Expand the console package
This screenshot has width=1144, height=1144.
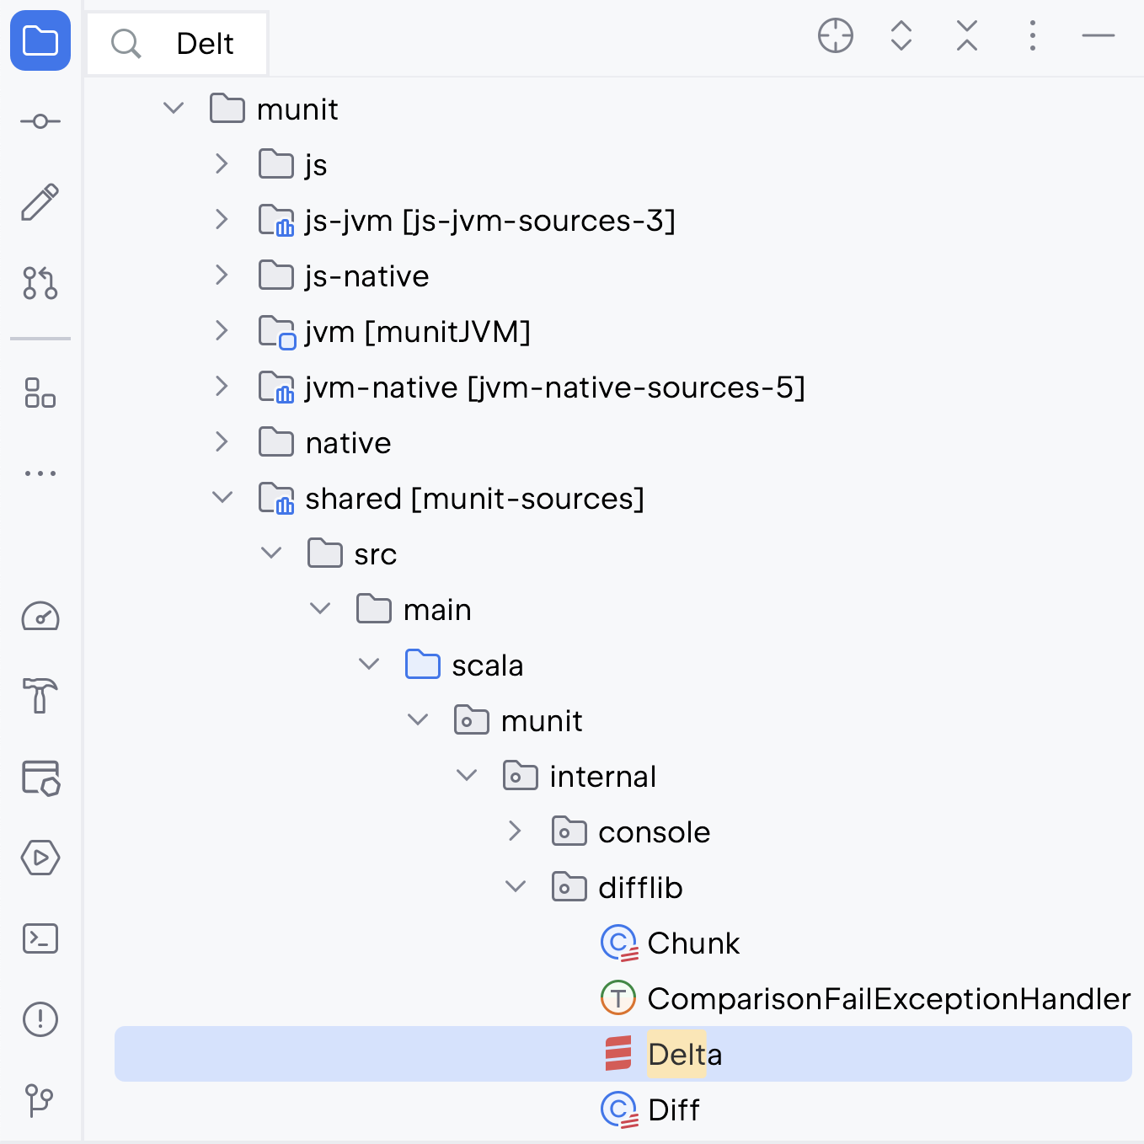coord(515,831)
